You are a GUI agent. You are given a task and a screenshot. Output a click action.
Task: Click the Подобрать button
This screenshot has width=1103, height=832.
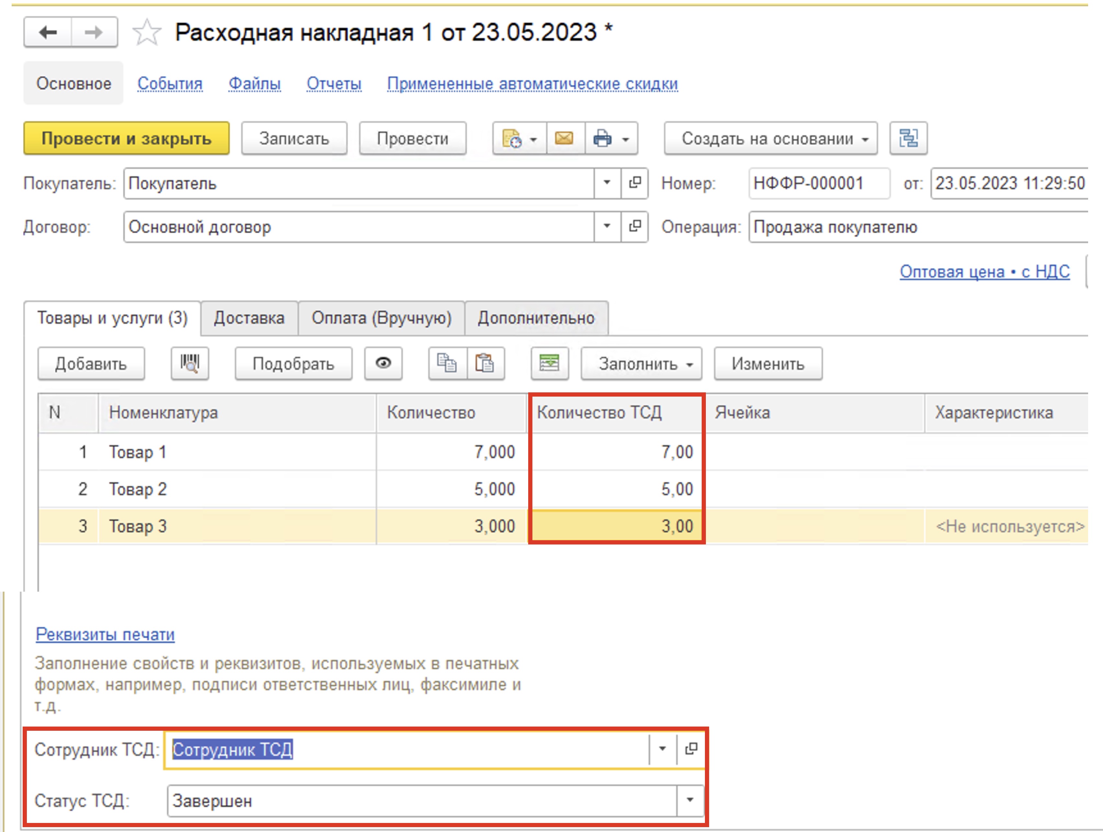294,364
